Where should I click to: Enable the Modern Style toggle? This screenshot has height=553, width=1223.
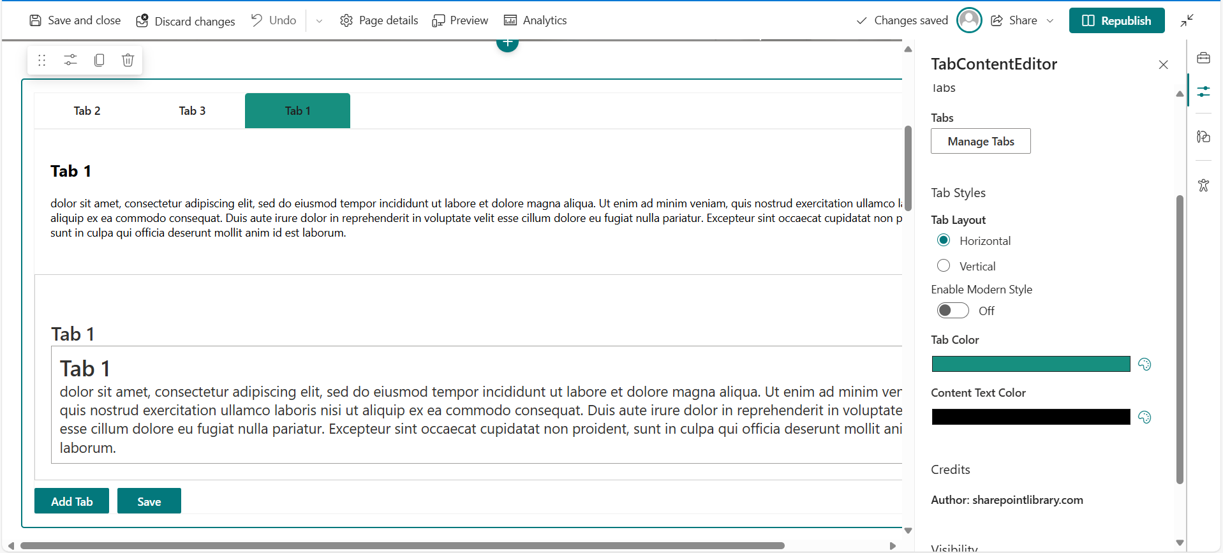[x=952, y=311]
